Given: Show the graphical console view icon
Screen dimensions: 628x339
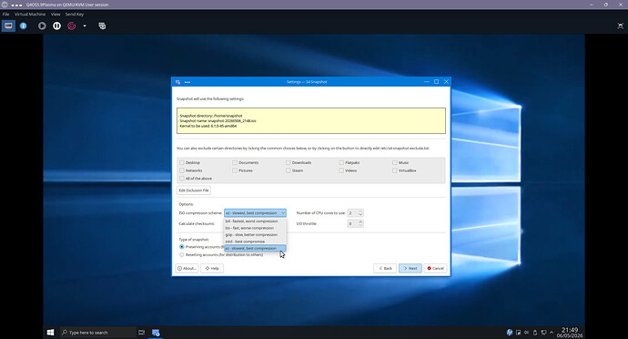Looking at the screenshot, I should (8, 26).
